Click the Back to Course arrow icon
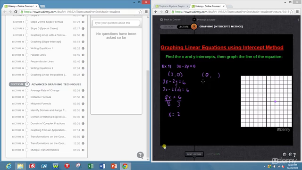 pos(161,20)
